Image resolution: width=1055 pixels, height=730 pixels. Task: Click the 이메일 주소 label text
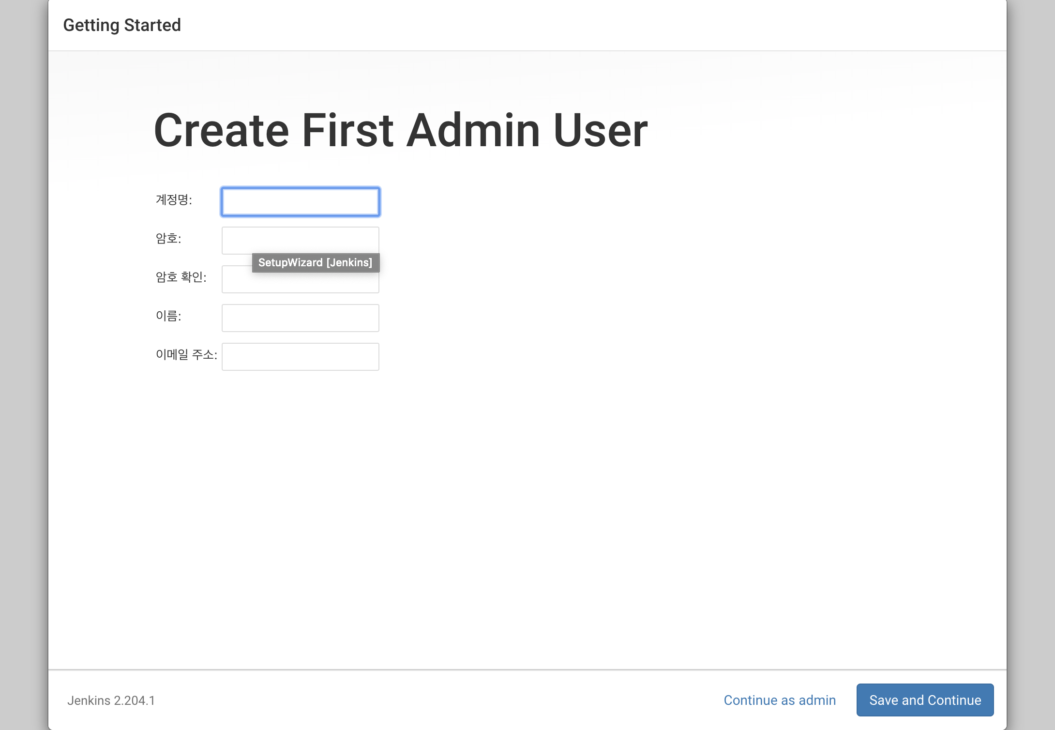click(186, 355)
